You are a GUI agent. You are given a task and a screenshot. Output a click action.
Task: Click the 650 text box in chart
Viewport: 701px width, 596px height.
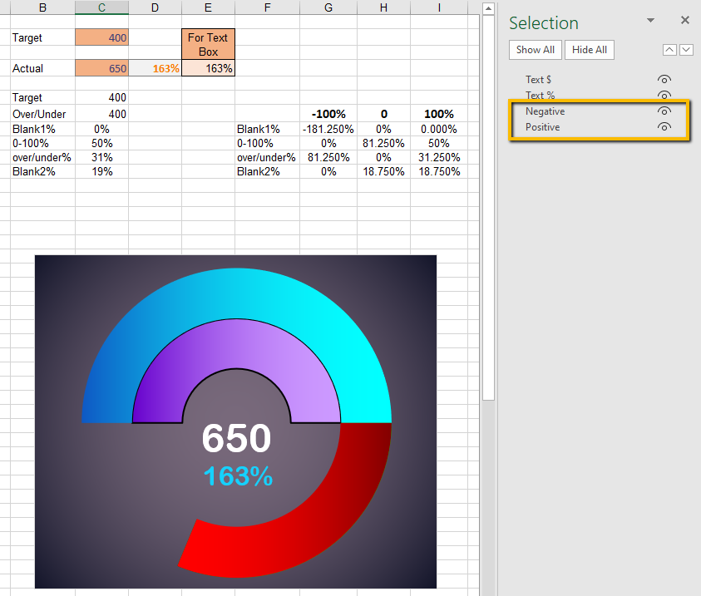(236, 438)
